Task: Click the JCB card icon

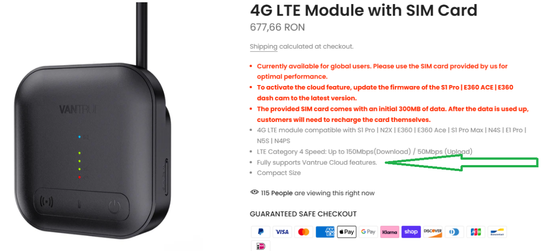Action: tap(475, 232)
